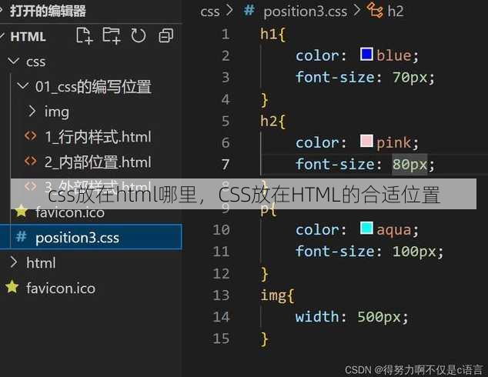Click the img{ selector text

277,295
